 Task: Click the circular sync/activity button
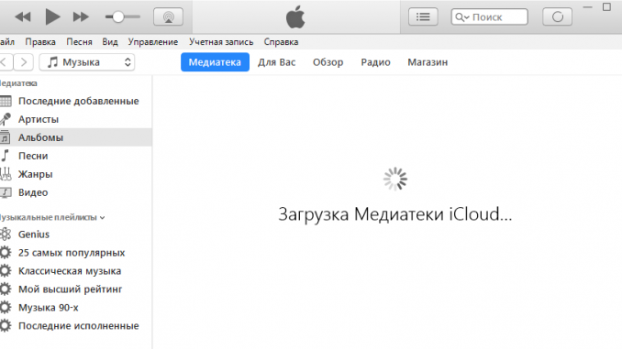point(558,17)
